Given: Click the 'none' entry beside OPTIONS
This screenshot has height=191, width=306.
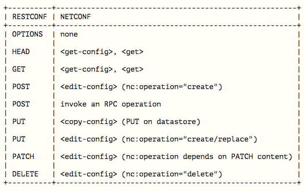Looking at the screenshot, I should (69, 35).
